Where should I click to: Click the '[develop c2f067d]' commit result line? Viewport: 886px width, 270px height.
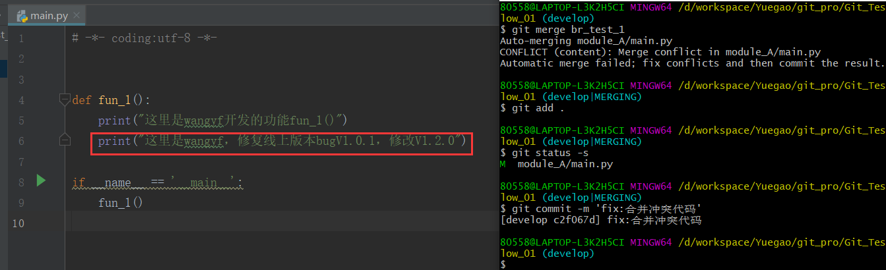(600, 220)
